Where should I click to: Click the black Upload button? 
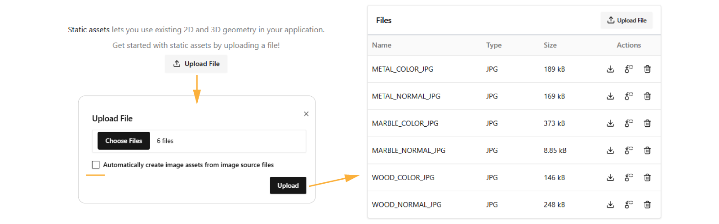(288, 185)
